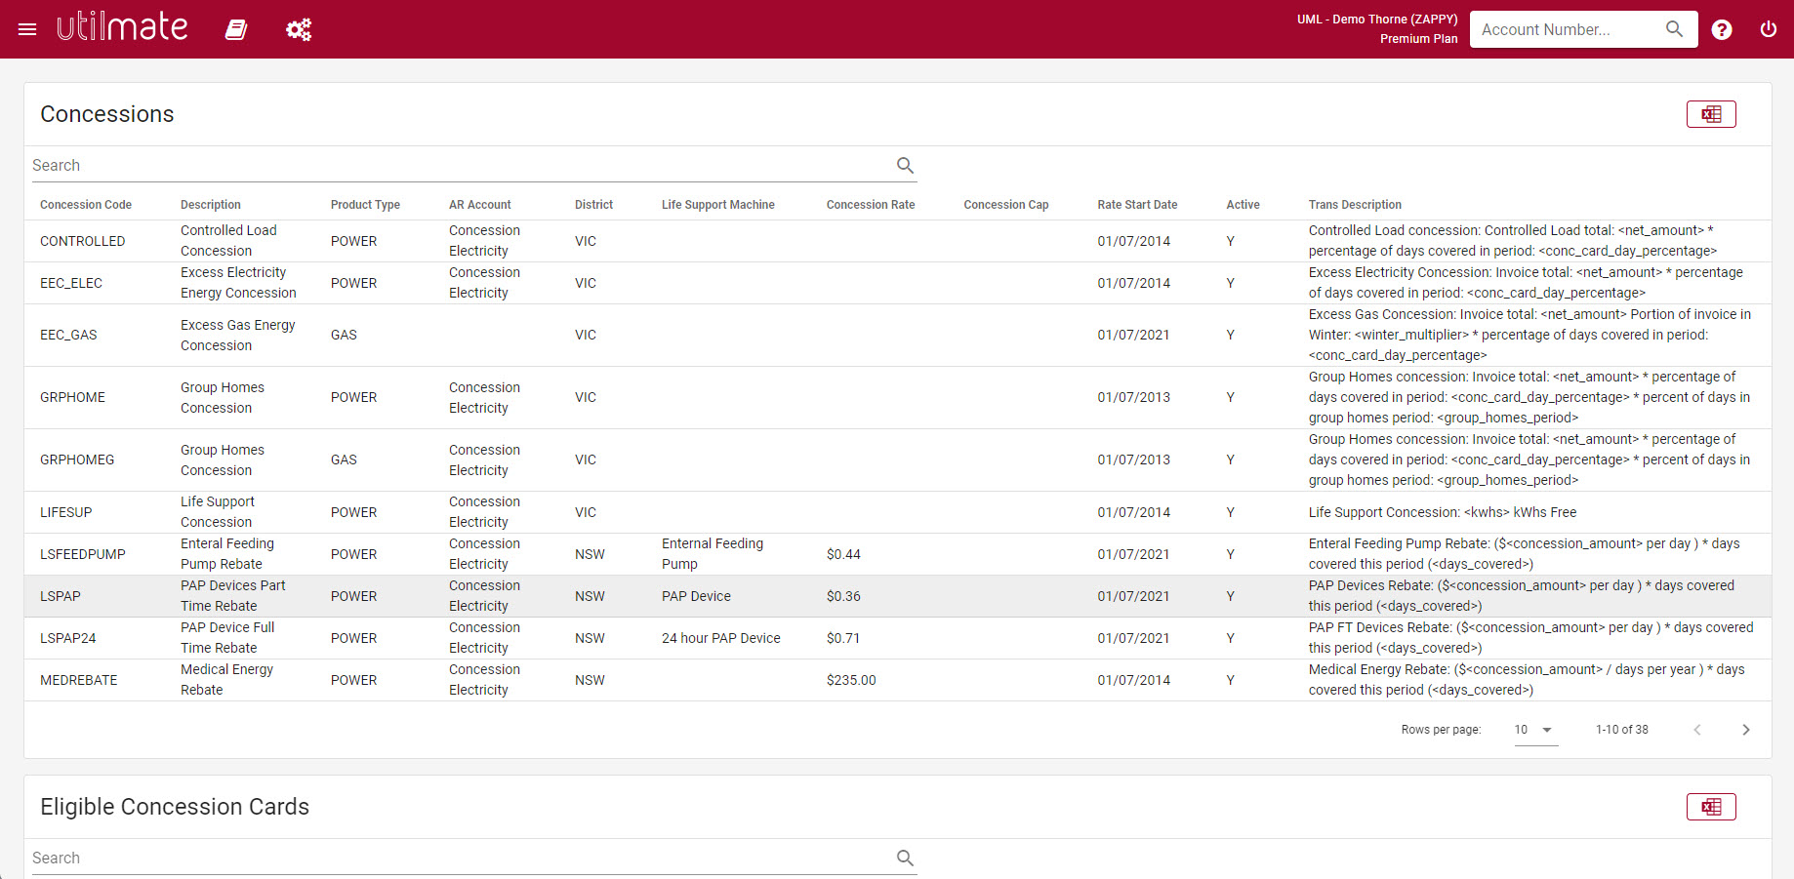Export Concessions table to Excel
Image resolution: width=1794 pixels, height=879 pixels.
(x=1711, y=114)
